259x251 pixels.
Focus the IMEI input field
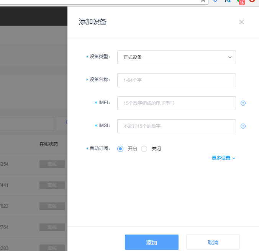point(176,103)
